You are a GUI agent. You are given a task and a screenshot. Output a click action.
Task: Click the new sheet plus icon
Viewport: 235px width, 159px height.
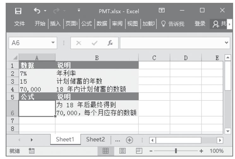[130, 139]
